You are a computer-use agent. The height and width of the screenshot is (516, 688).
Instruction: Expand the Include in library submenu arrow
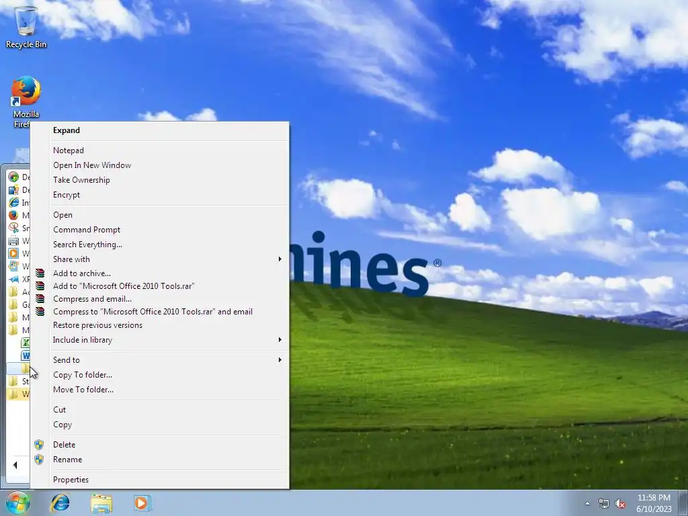(280, 340)
